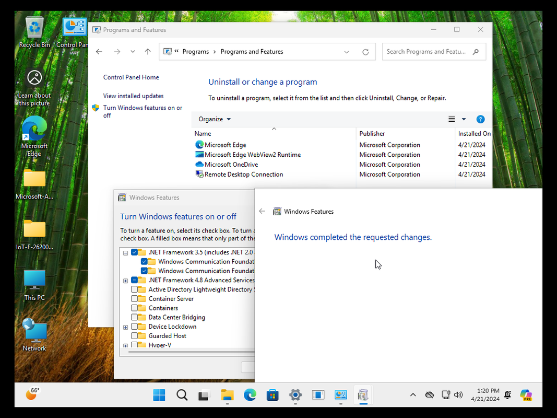Check the Device Lockdown checkbox
Screen dimensions: 557x418
(134, 326)
